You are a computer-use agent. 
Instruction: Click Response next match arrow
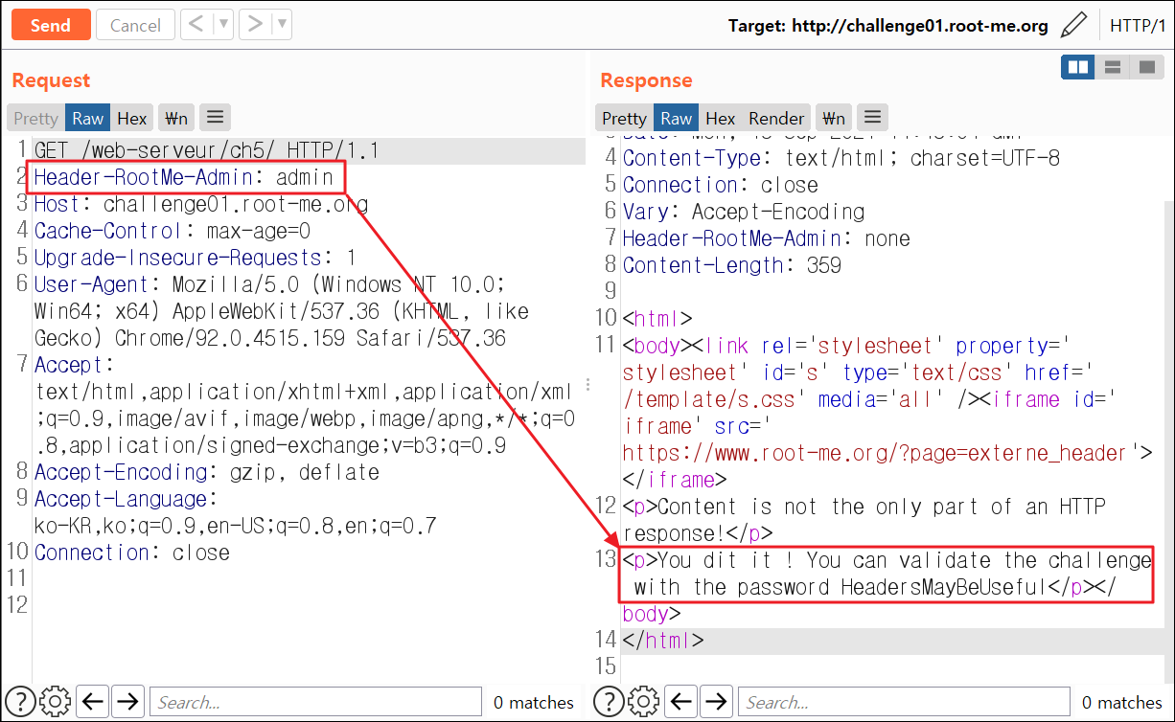click(x=717, y=702)
